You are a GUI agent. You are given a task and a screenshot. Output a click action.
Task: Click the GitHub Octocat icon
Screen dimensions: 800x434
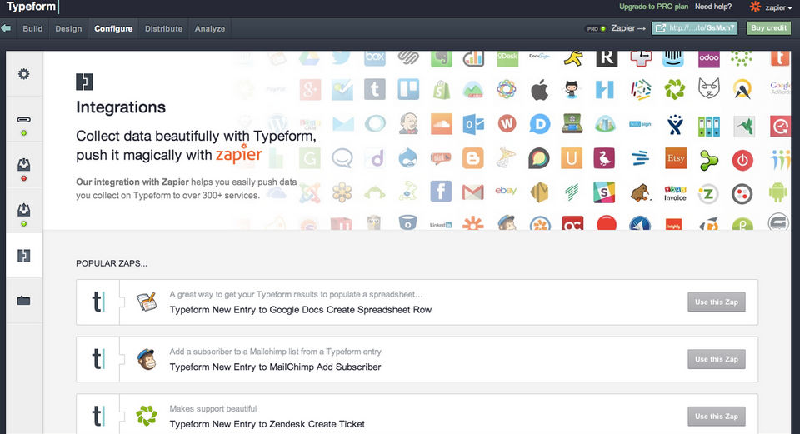(x=572, y=90)
